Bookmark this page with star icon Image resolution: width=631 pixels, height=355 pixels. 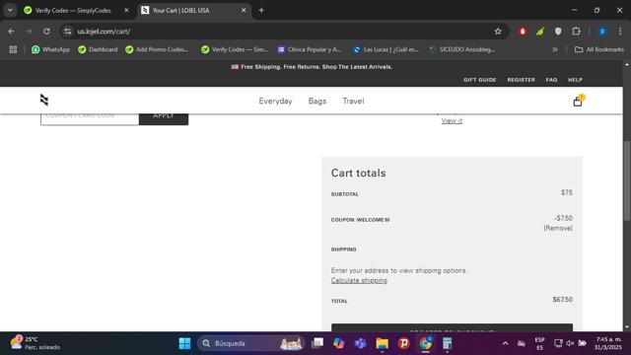[x=498, y=32]
